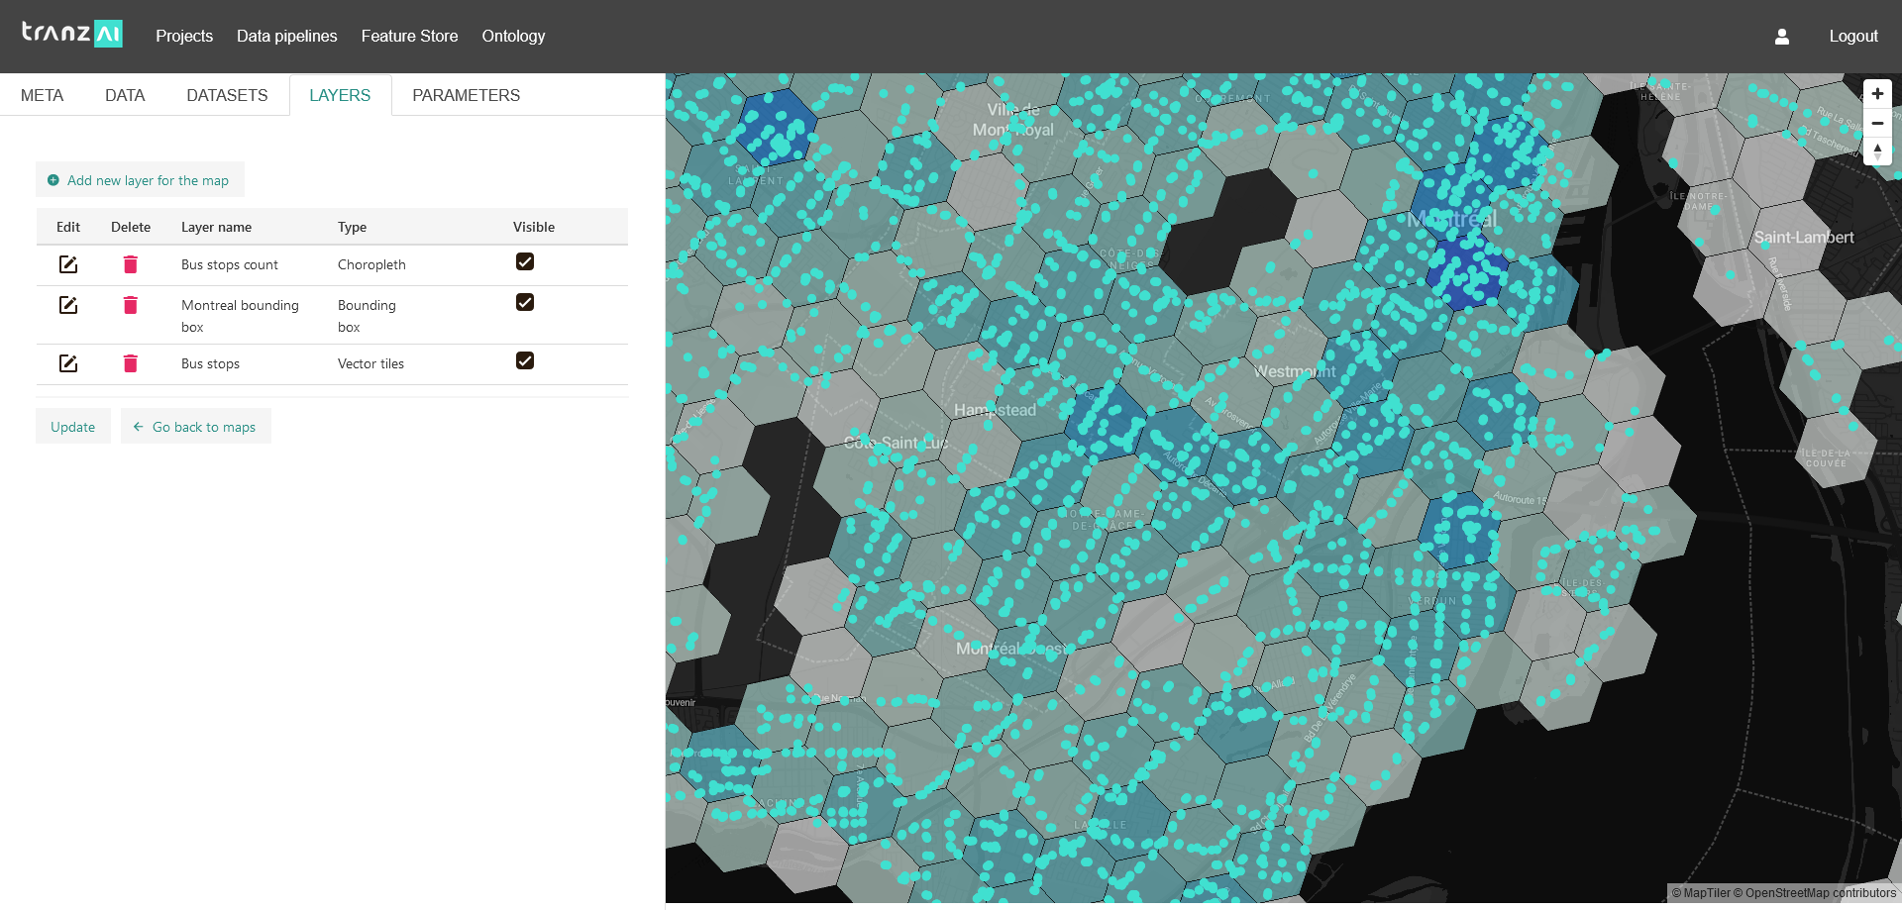Go to Feature Store
The width and height of the screenshot is (1902, 910).
pyautogui.click(x=409, y=36)
